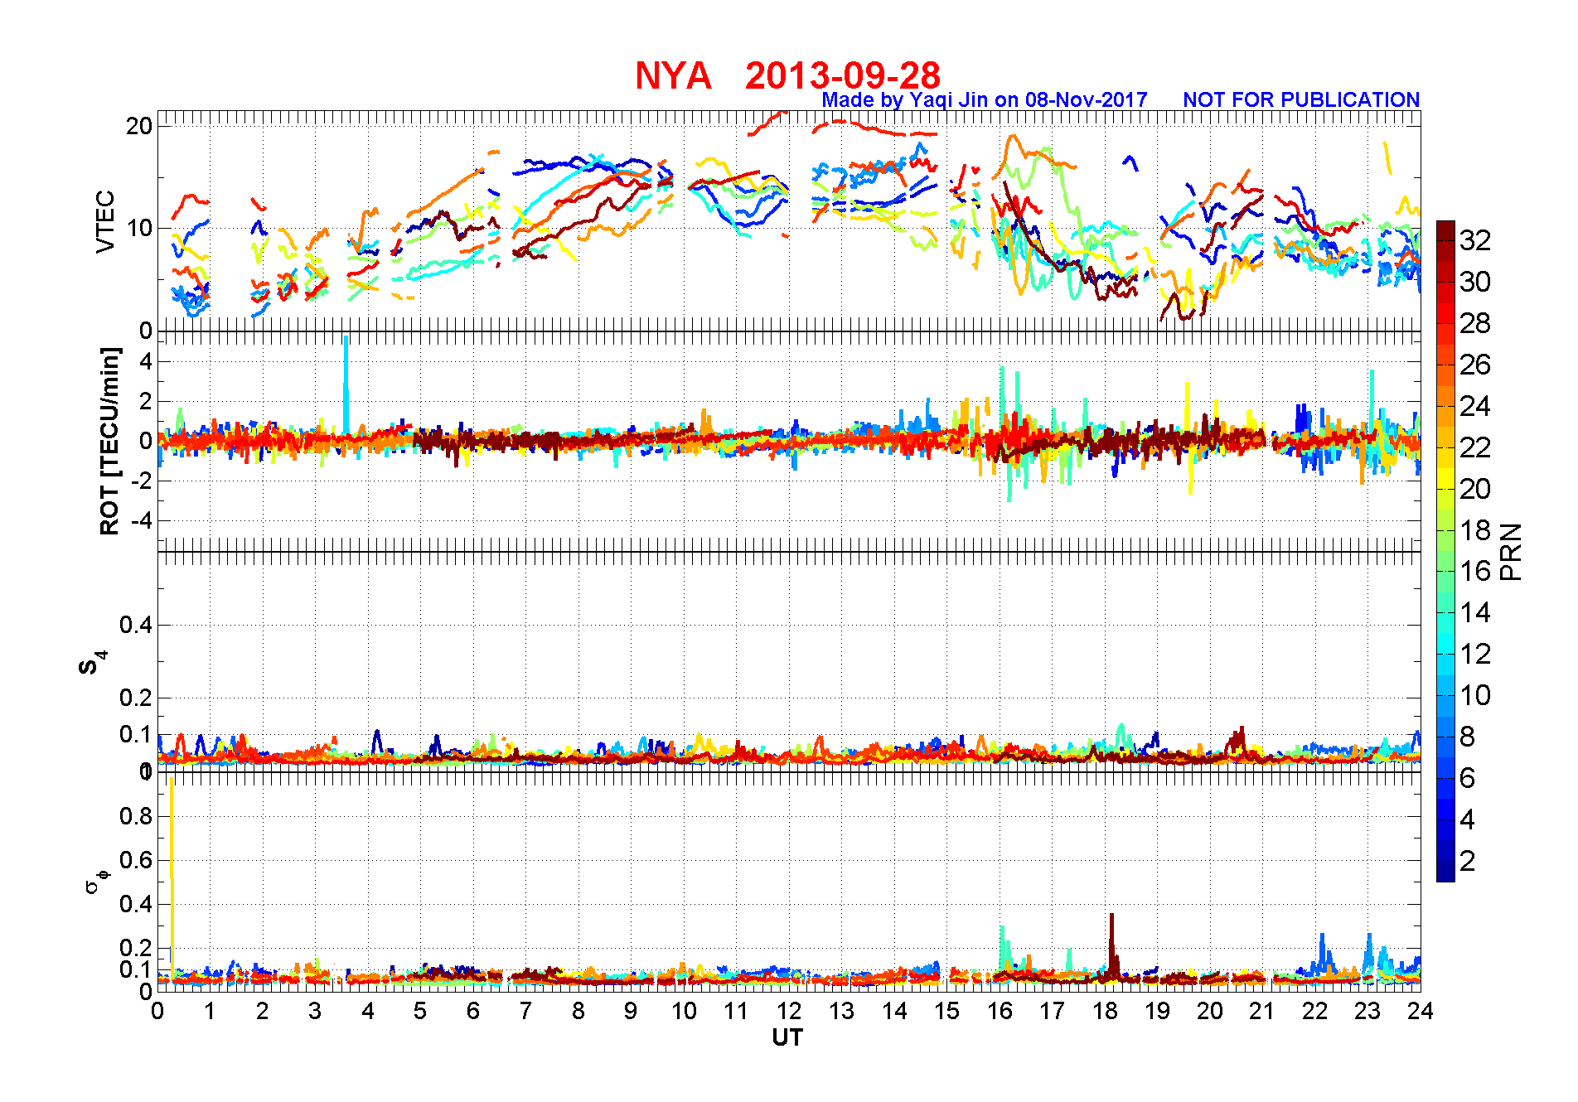Click the "Made by Yaqi Jin on 08-Nov-2017" text

pyautogui.click(x=985, y=99)
